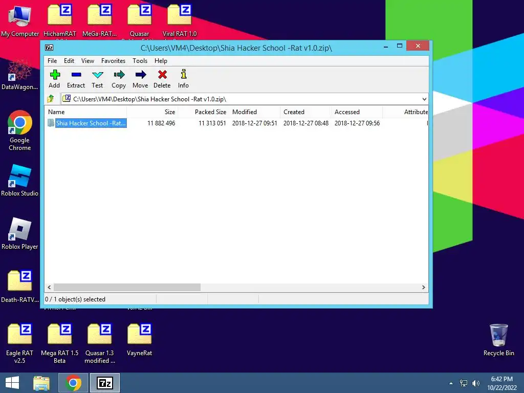Click the Move toolbar icon
The width and height of the screenshot is (524, 393).
(140, 79)
